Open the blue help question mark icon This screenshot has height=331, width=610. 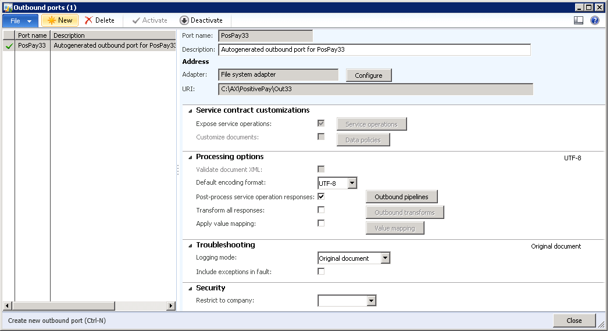tap(595, 20)
